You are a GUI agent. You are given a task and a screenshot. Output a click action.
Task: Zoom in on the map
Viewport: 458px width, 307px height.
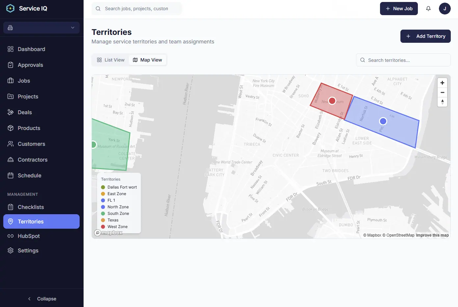click(x=442, y=83)
